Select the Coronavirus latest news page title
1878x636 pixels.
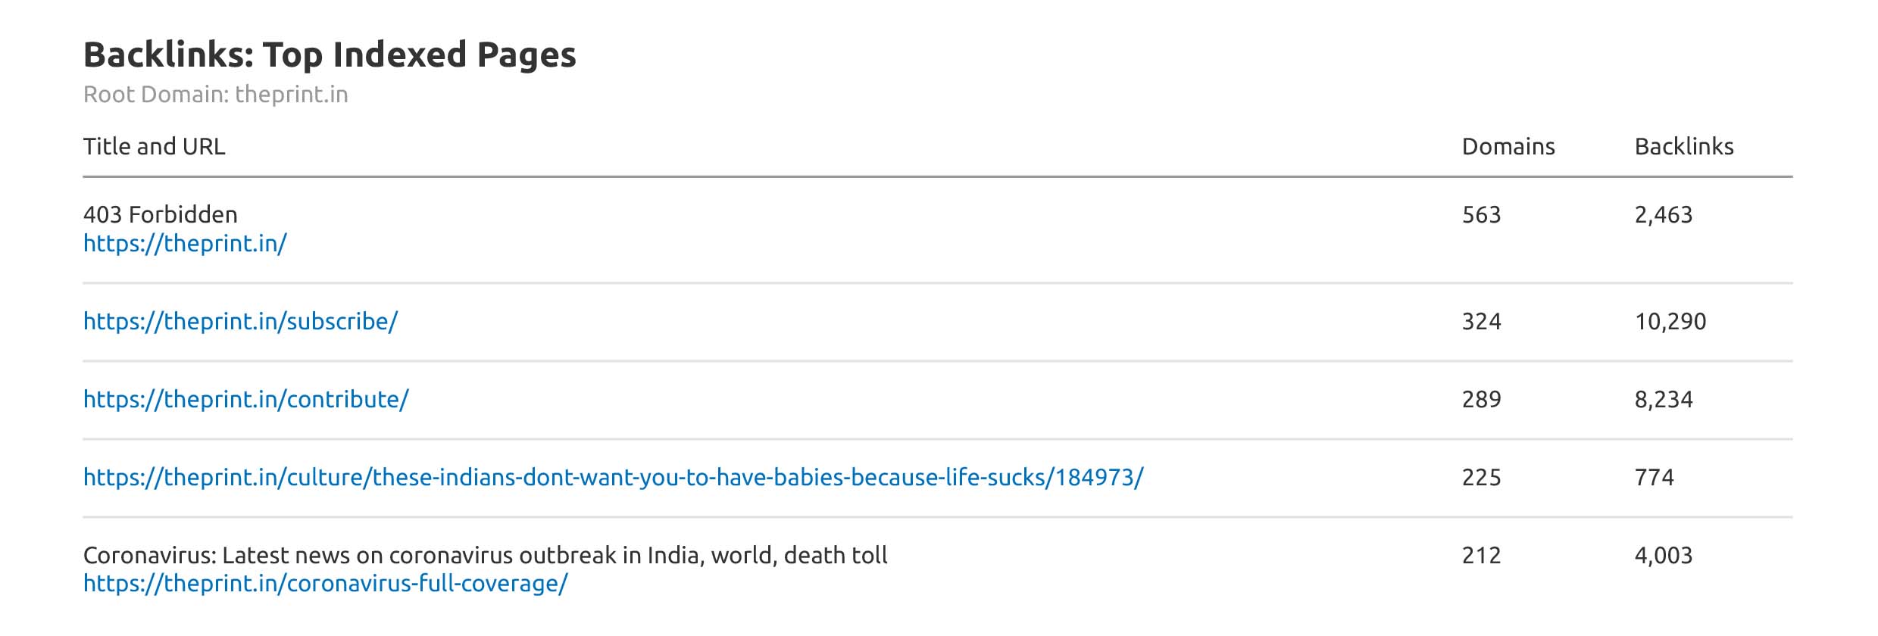pyautogui.click(x=485, y=556)
